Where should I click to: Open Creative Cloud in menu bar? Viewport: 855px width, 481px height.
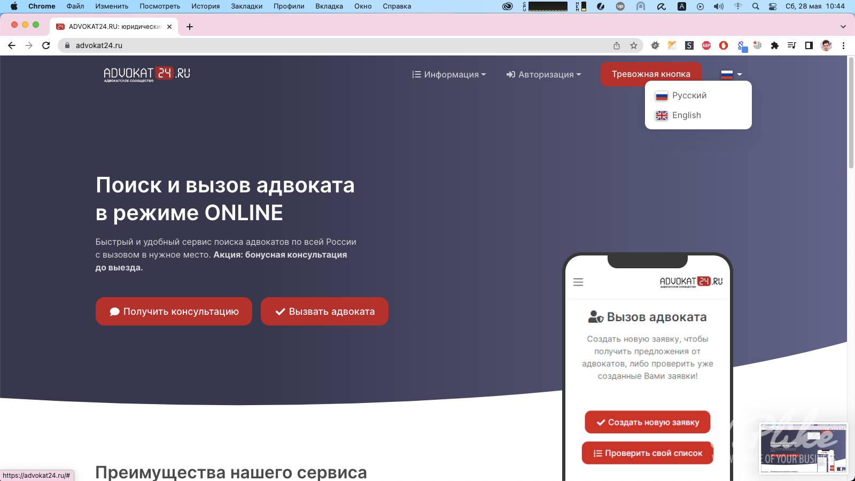tap(508, 6)
